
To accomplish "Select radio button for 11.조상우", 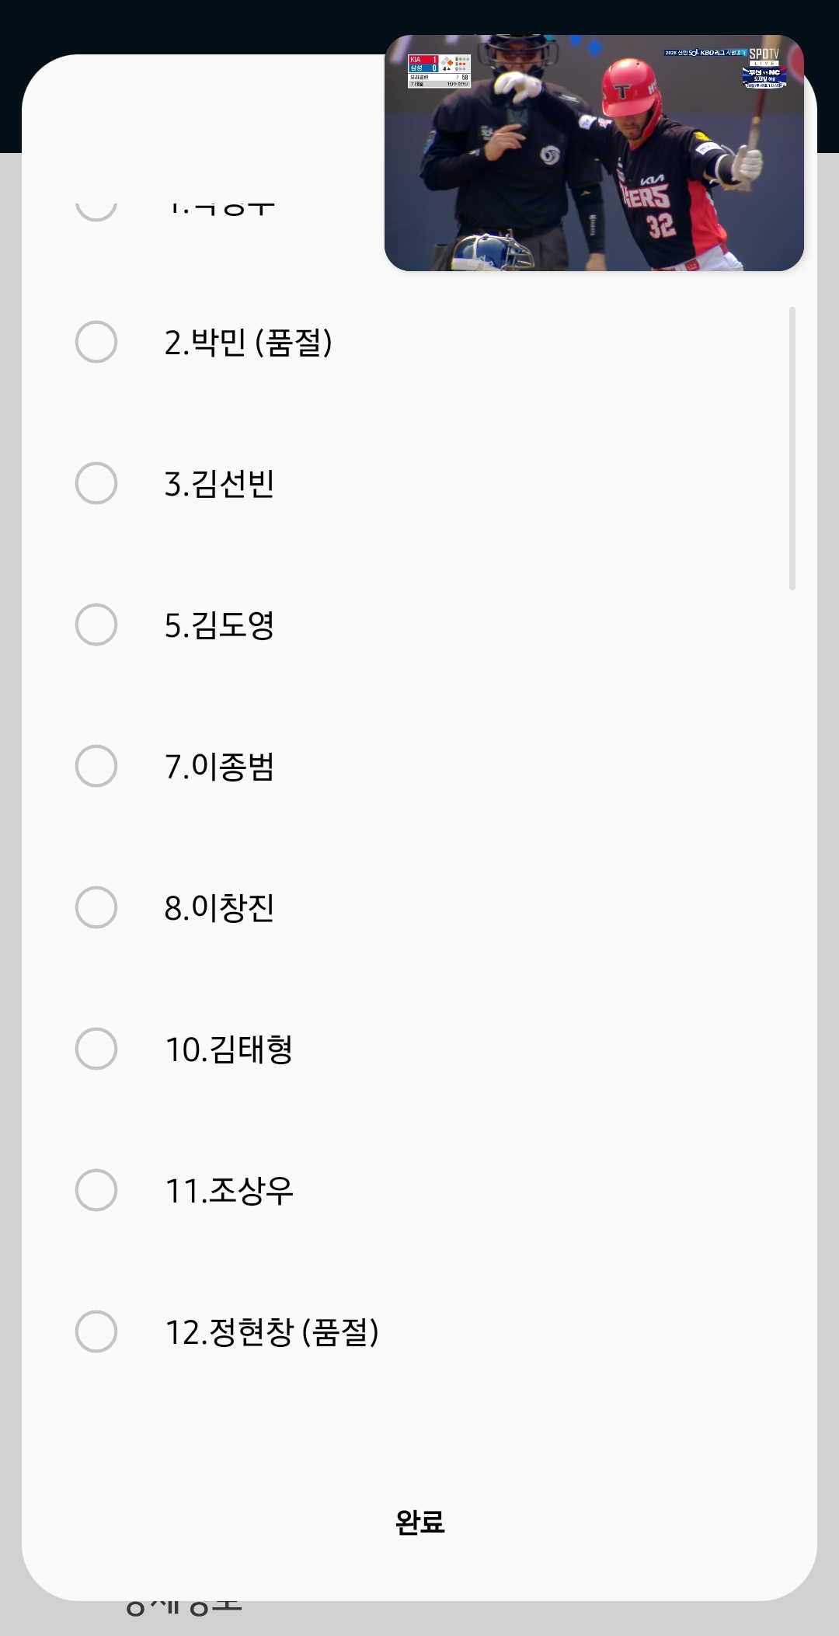I will (96, 1190).
